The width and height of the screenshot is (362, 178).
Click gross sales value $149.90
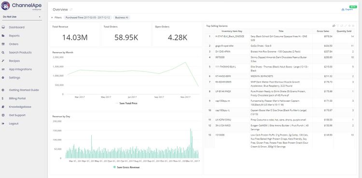(x=328, y=135)
